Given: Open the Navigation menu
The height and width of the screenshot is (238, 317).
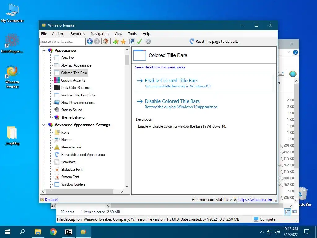Looking at the screenshot, I should tap(99, 34).
